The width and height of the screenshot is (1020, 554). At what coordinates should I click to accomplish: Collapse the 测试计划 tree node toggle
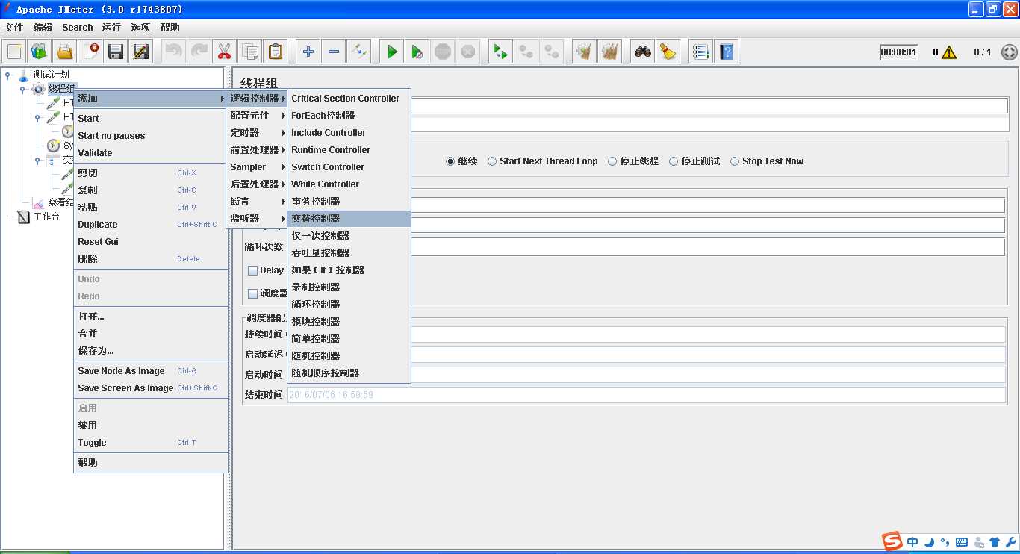(x=8, y=75)
